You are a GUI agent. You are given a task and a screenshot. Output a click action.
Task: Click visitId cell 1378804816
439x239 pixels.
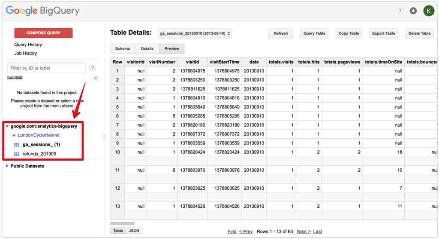[x=192, y=98]
